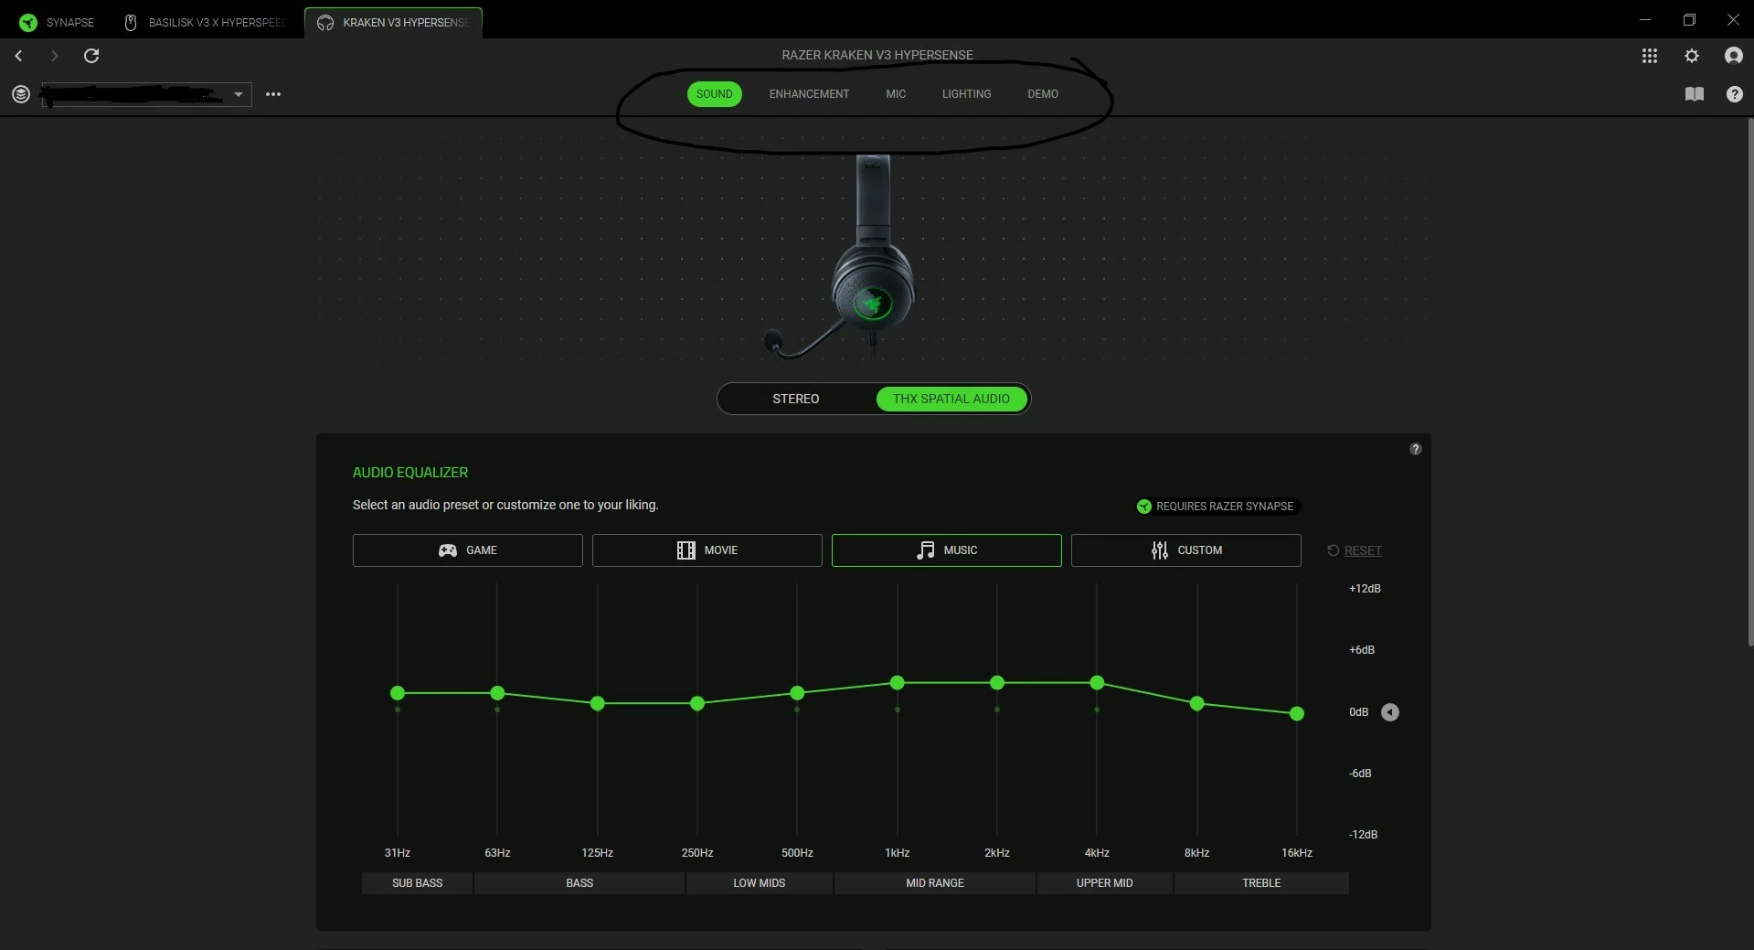Click the REQUIRES RAZER SYNAPSE badge
This screenshot has height=950, width=1754.
coord(1217,507)
